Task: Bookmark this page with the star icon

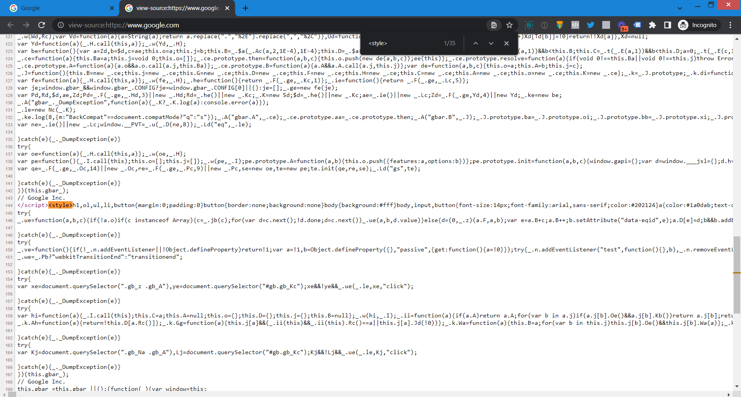Action: tap(509, 25)
